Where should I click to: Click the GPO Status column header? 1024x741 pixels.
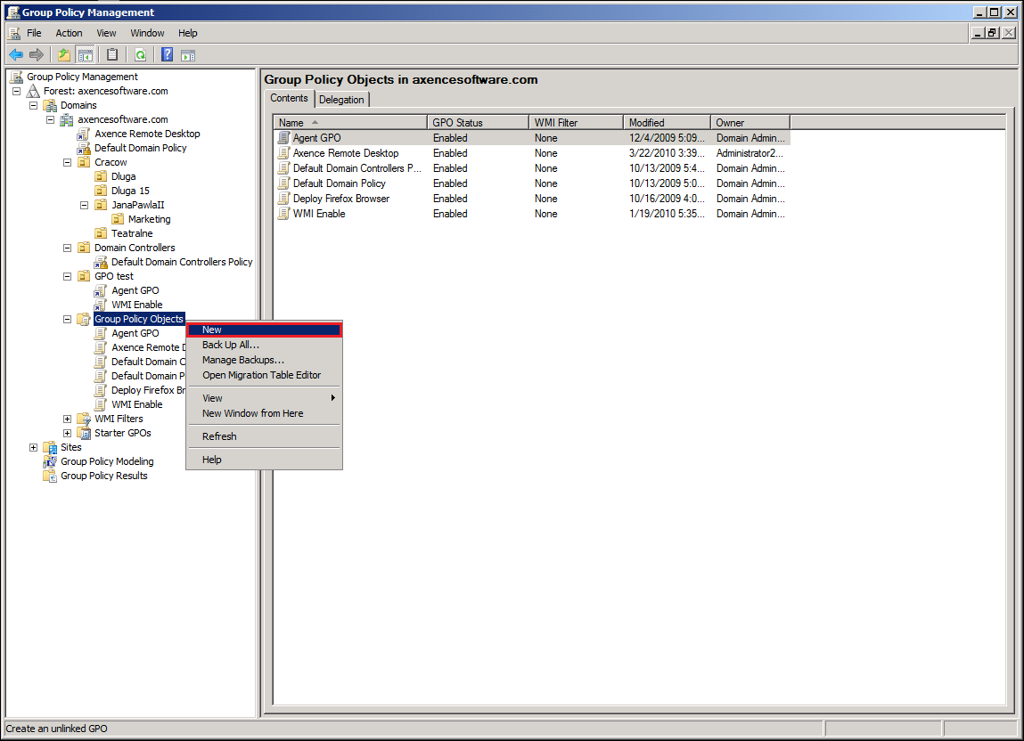(477, 122)
